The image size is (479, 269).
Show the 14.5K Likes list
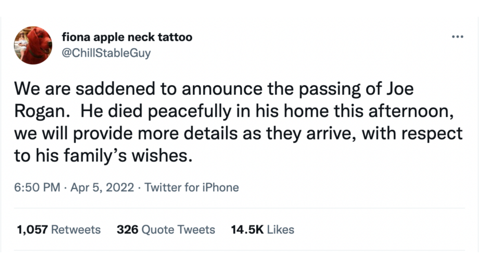click(262, 230)
